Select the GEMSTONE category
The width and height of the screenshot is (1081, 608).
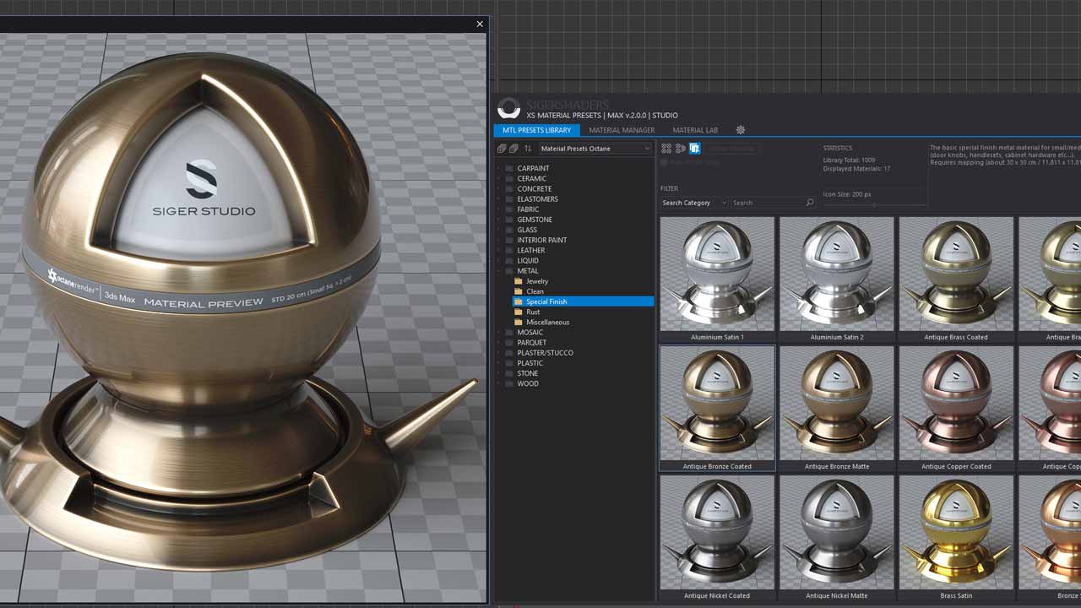(x=535, y=220)
